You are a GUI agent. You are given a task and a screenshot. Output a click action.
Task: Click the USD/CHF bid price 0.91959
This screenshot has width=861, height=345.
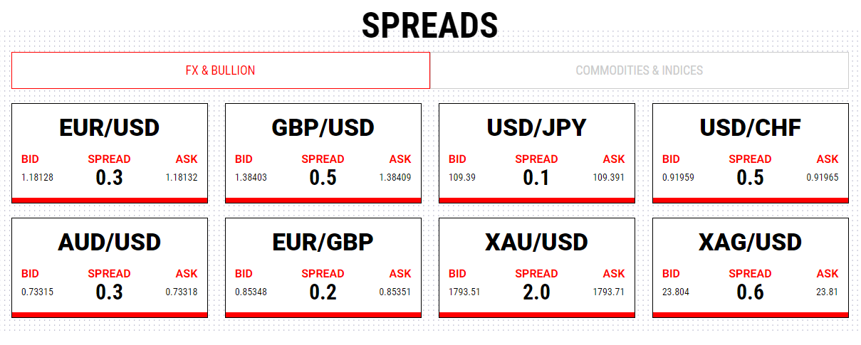(x=678, y=177)
